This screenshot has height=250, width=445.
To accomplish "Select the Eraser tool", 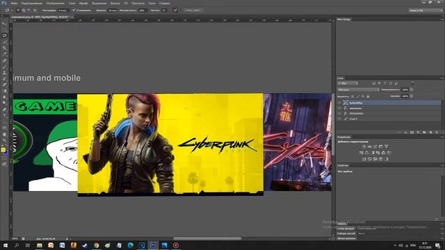I will click(4, 85).
